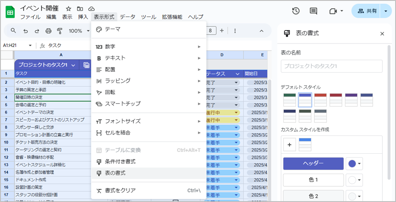Click the 表の名前 input field
Screen dimensions: 396x202
click(331, 66)
